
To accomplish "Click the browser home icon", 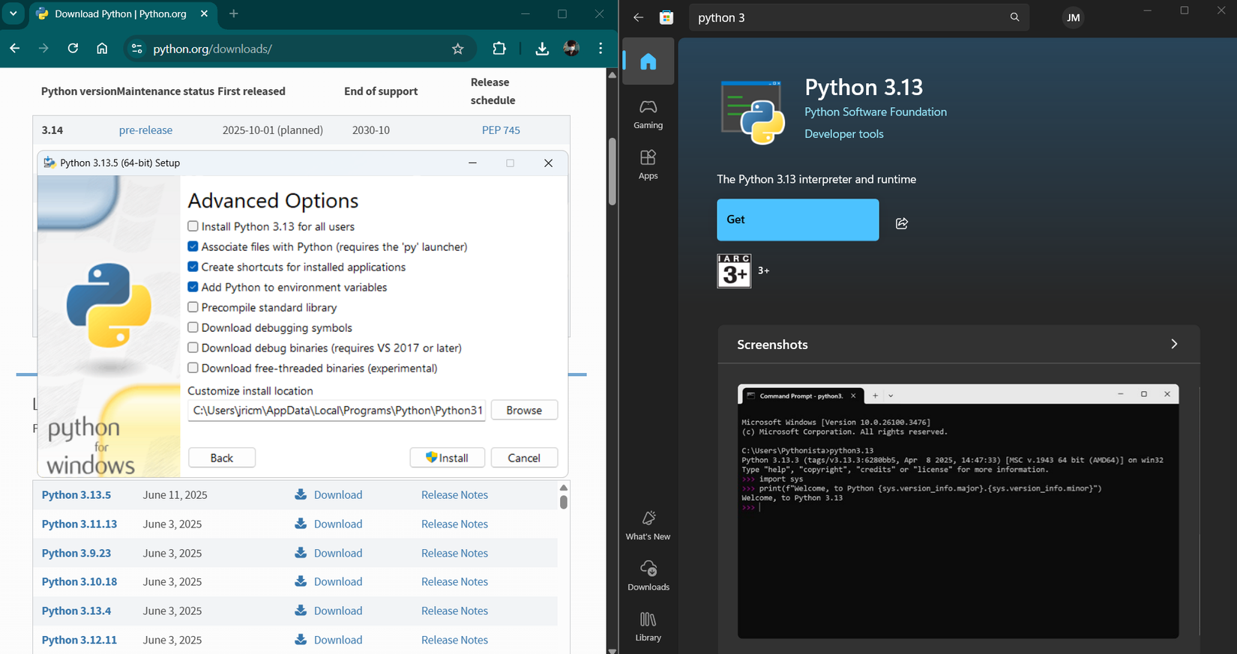I will (102, 49).
